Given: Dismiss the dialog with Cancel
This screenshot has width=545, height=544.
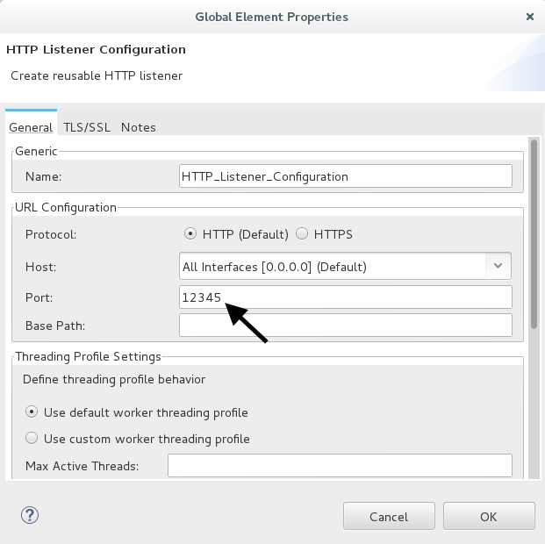Looking at the screenshot, I should 389,516.
